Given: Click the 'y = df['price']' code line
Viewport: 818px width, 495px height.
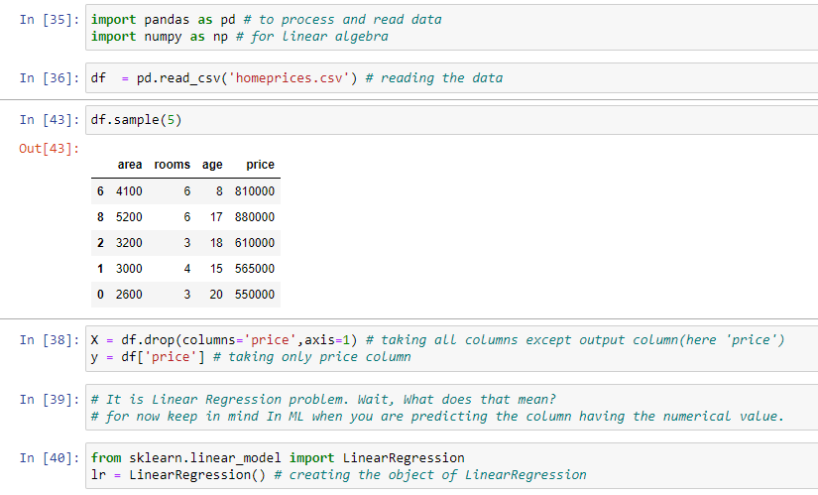Looking at the screenshot, I should (x=148, y=357).
